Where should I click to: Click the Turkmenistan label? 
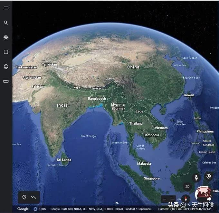coord(26,67)
